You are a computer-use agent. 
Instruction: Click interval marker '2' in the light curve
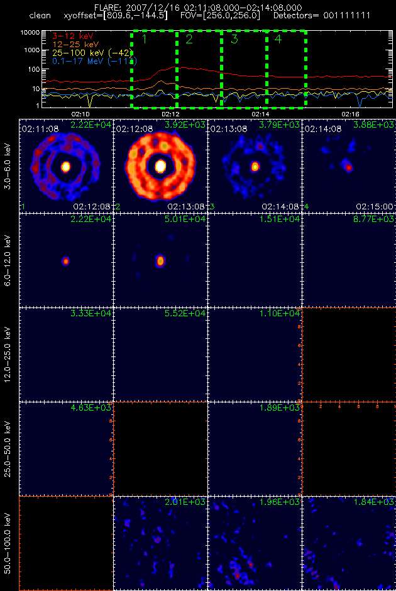pos(189,38)
